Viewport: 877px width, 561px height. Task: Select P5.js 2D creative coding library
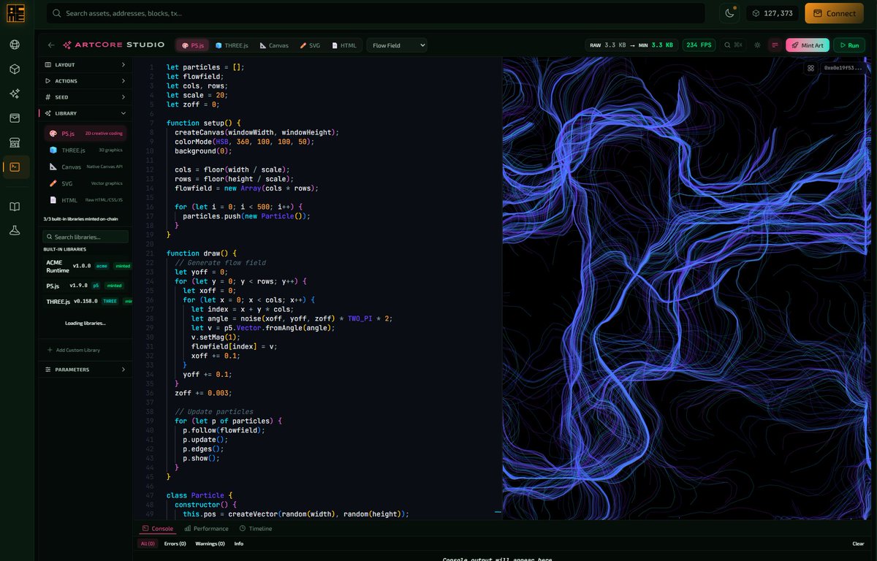click(85, 134)
